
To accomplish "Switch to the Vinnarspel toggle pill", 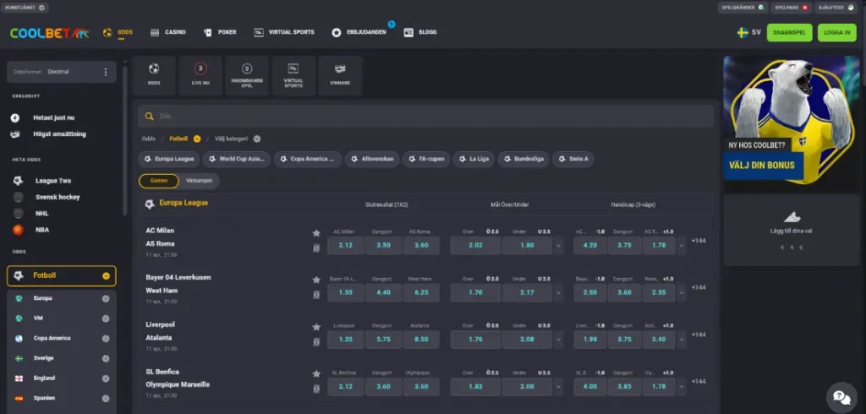I will [200, 181].
